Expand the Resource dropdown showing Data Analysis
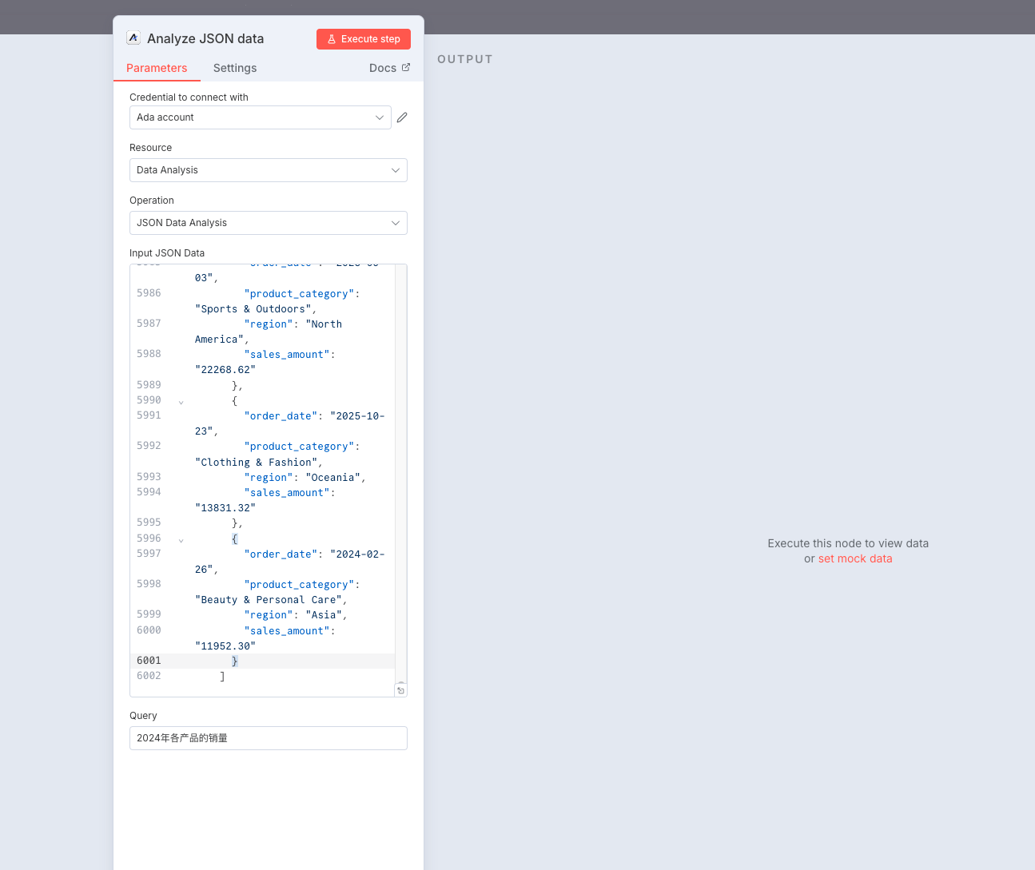 [x=268, y=170]
